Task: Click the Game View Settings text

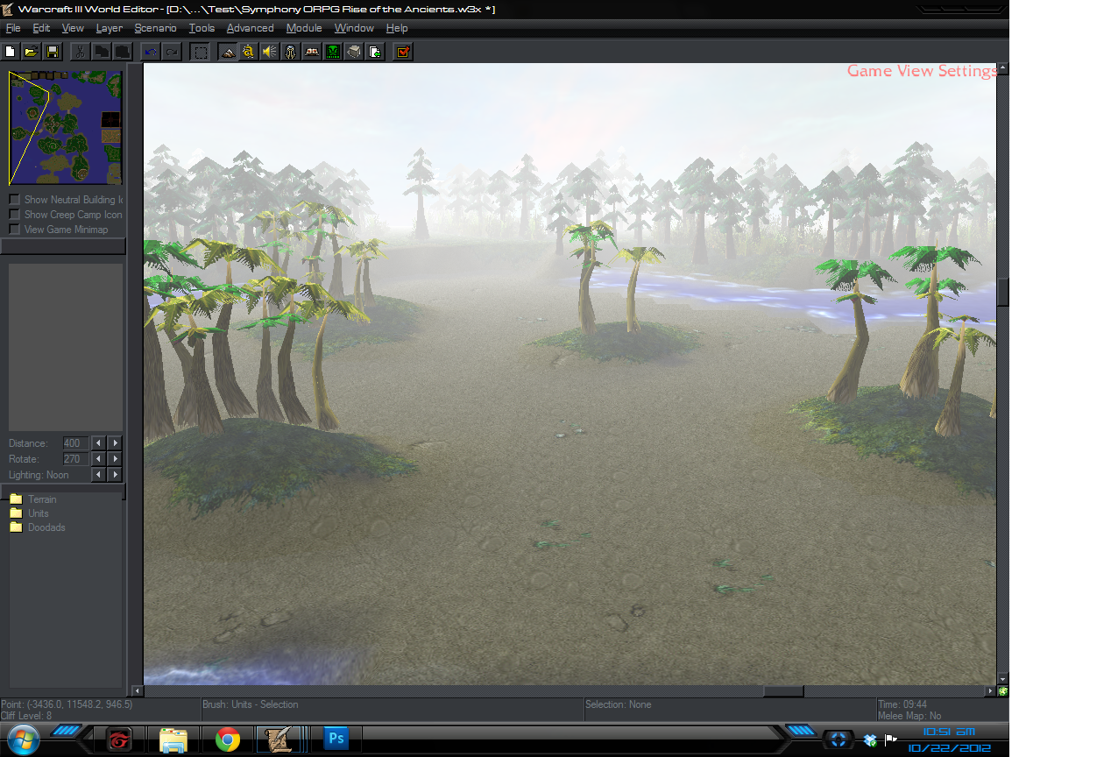Action: pos(922,71)
